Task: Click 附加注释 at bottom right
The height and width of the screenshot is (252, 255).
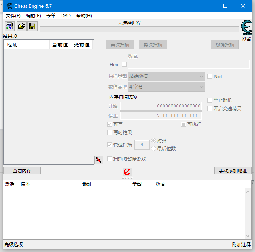Action: tap(241, 244)
